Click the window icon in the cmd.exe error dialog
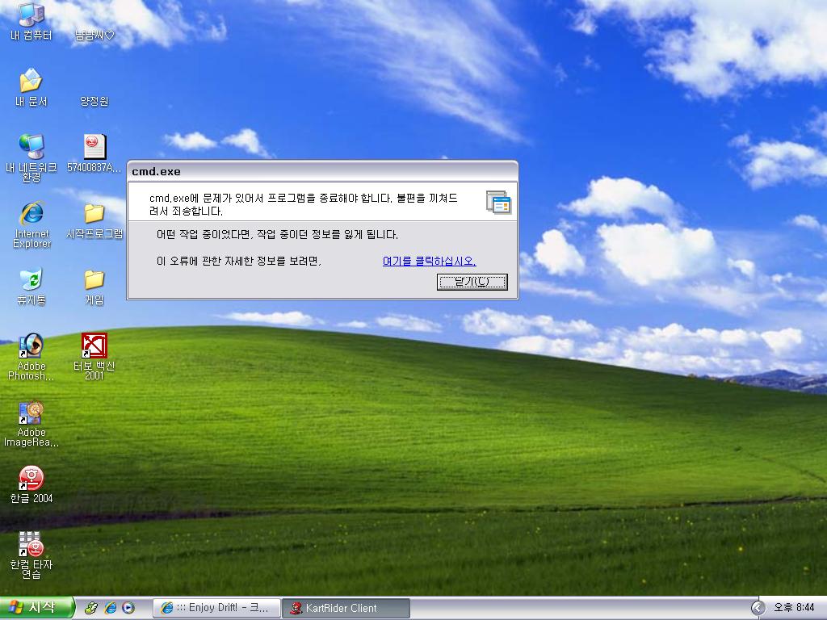 [498, 203]
